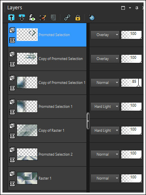Adjust the 85 opacity slider of Copy of Promoted Selection 1

pyautogui.click(x=131, y=83)
